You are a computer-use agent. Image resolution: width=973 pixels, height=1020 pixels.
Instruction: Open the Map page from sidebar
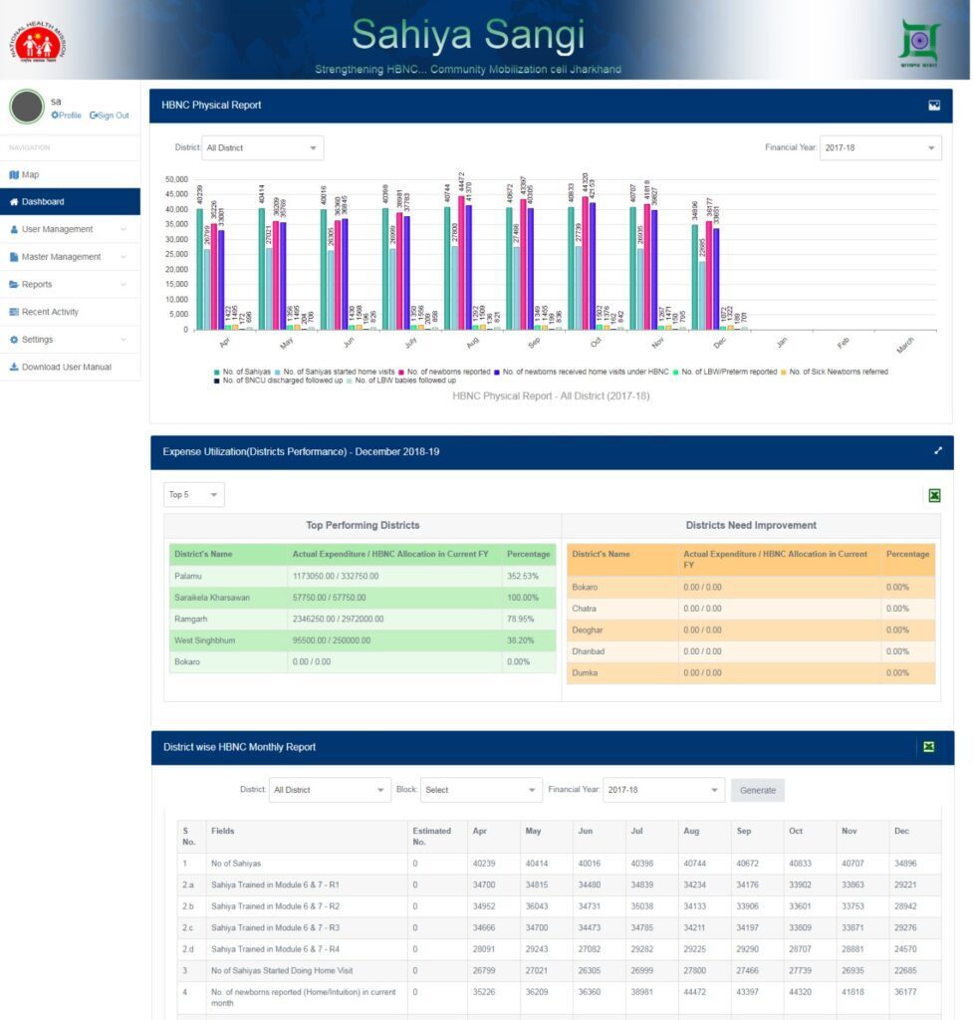click(30, 174)
